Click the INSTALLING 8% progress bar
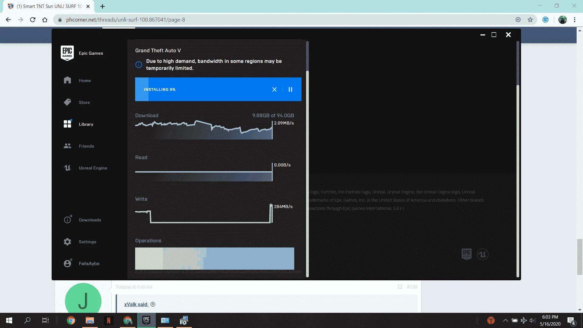 (218, 89)
